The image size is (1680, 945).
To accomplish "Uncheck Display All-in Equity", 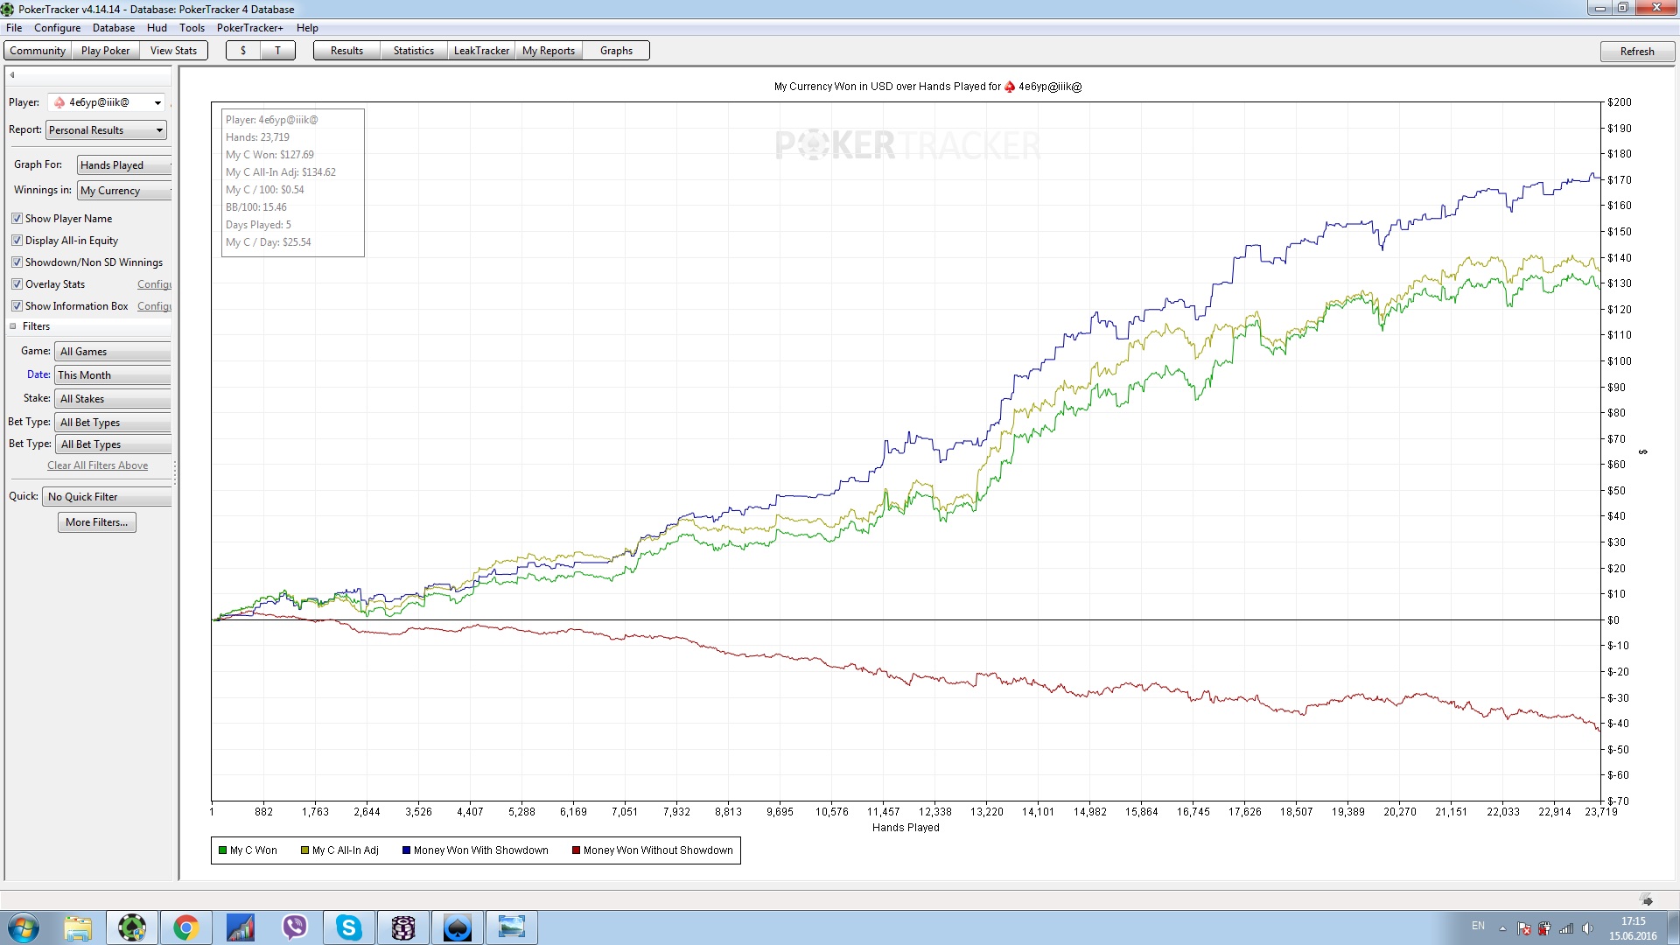I will click(17, 241).
